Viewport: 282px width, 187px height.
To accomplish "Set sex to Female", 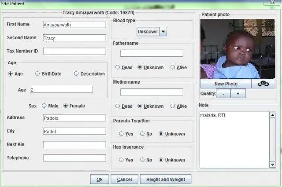I will pos(66,106).
